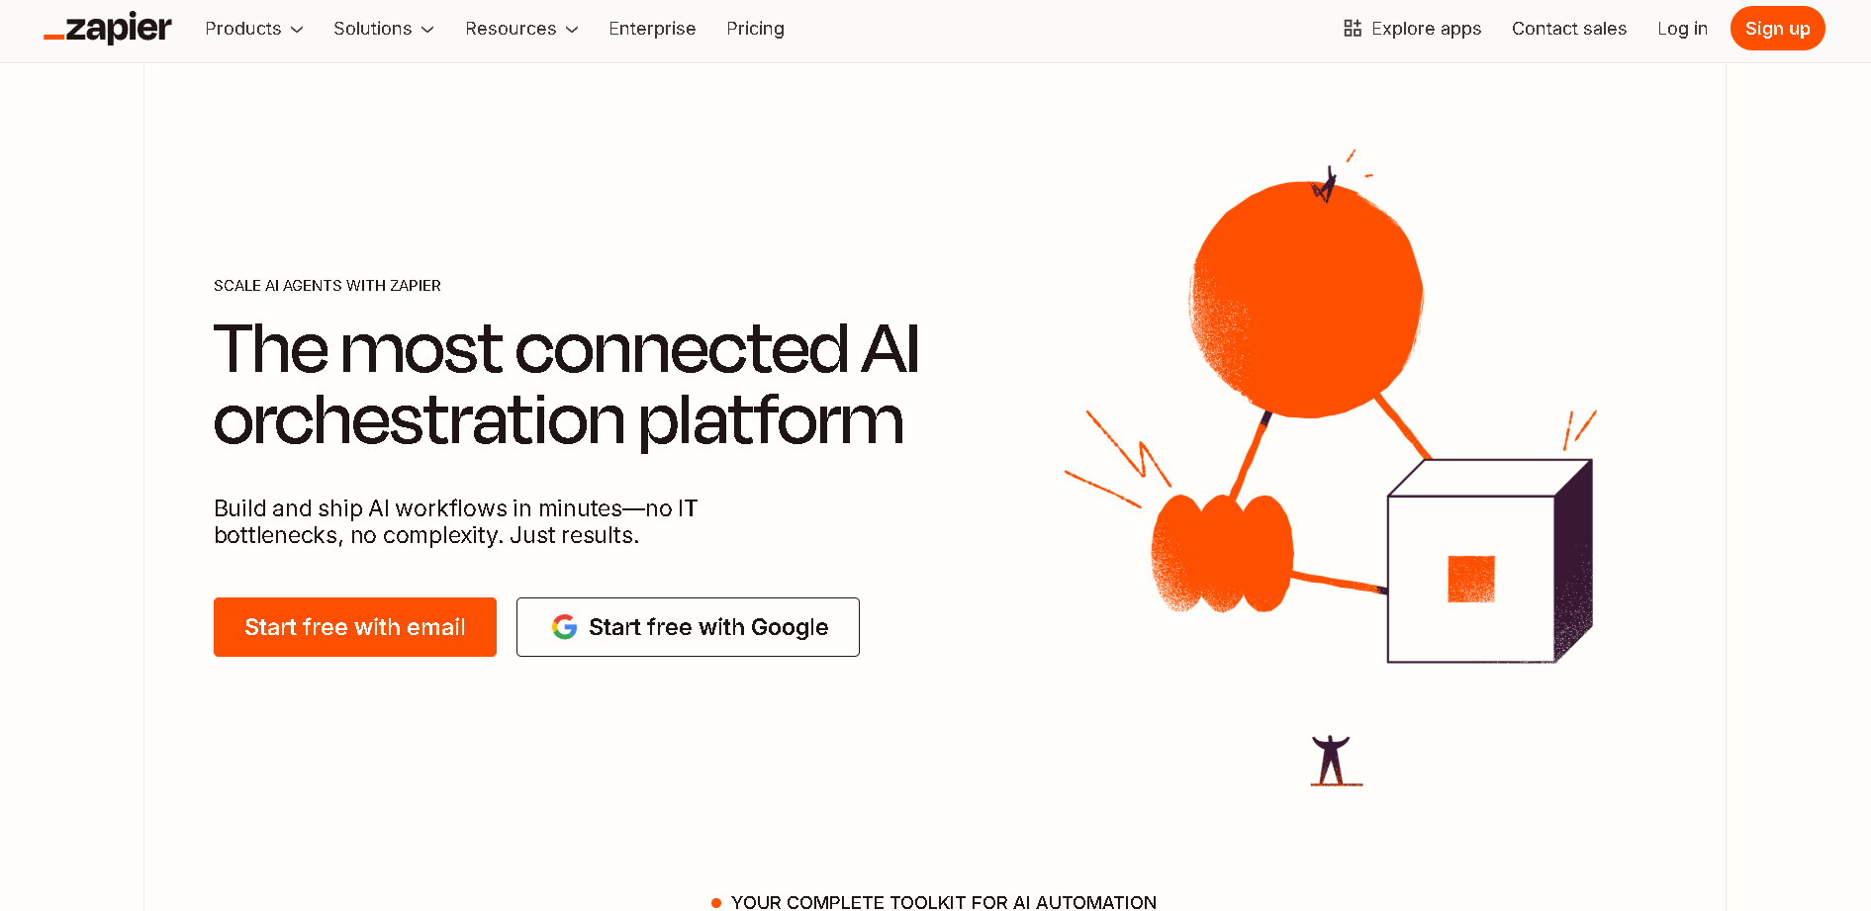
Task: Open the Solutions menu
Action: click(x=384, y=29)
